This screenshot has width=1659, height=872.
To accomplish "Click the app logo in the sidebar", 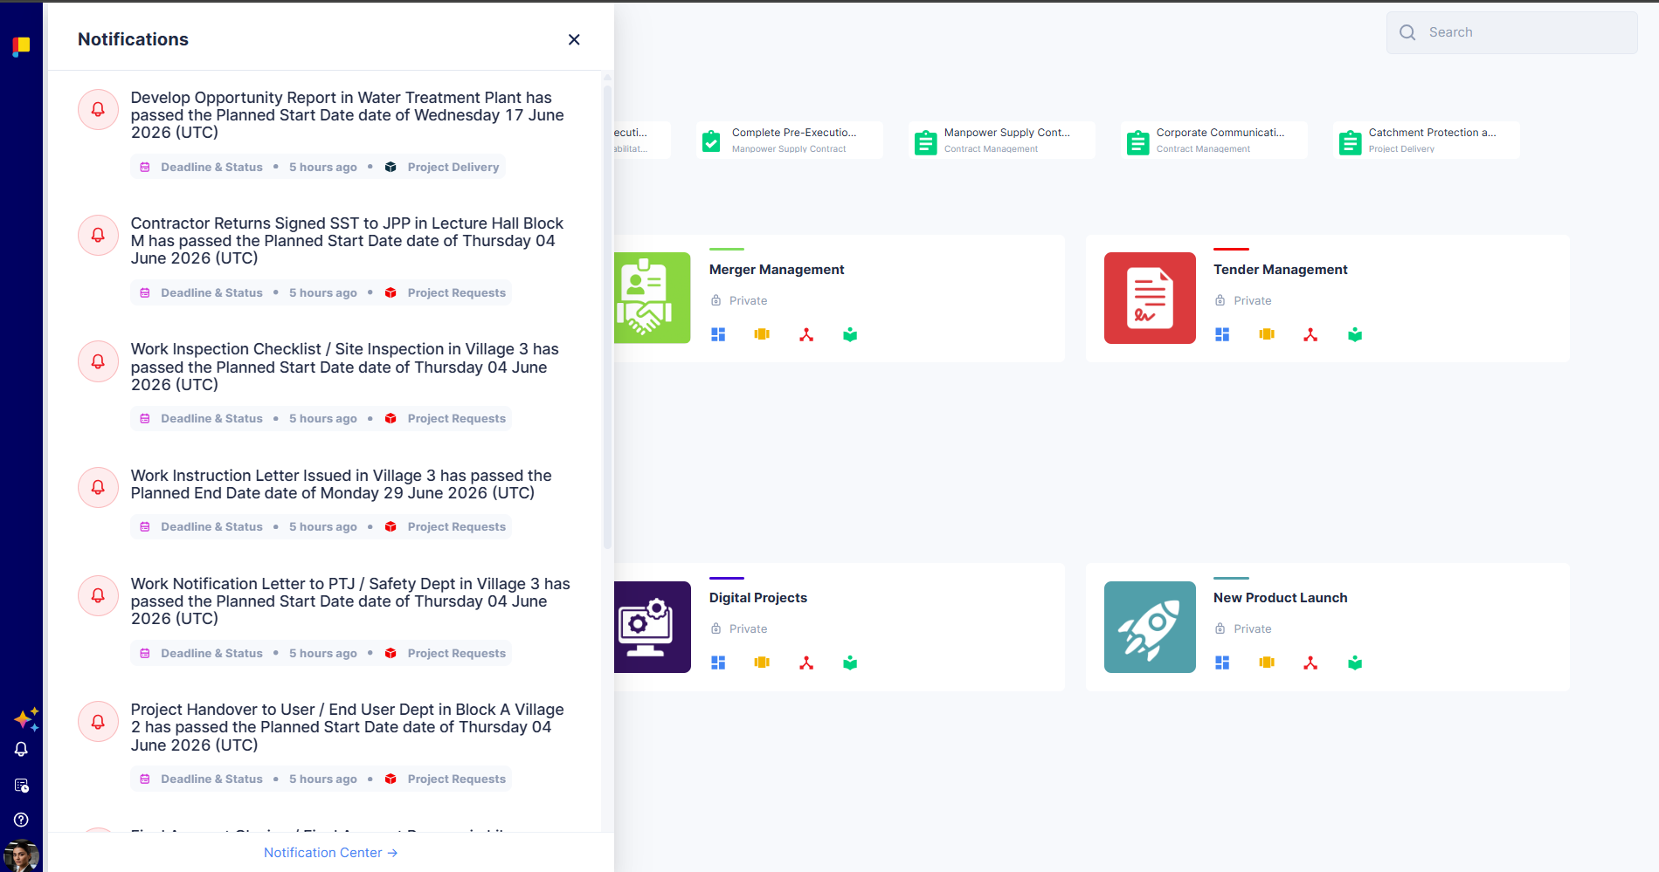I will point(21,45).
